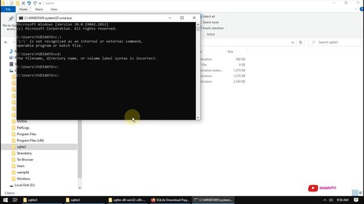This screenshot has height=204, width=364.
Task: Open the File tab in Explorer
Action: (x=8, y=9)
